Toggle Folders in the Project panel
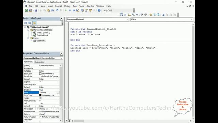This screenshot has height=123, width=218. pos(34,23)
